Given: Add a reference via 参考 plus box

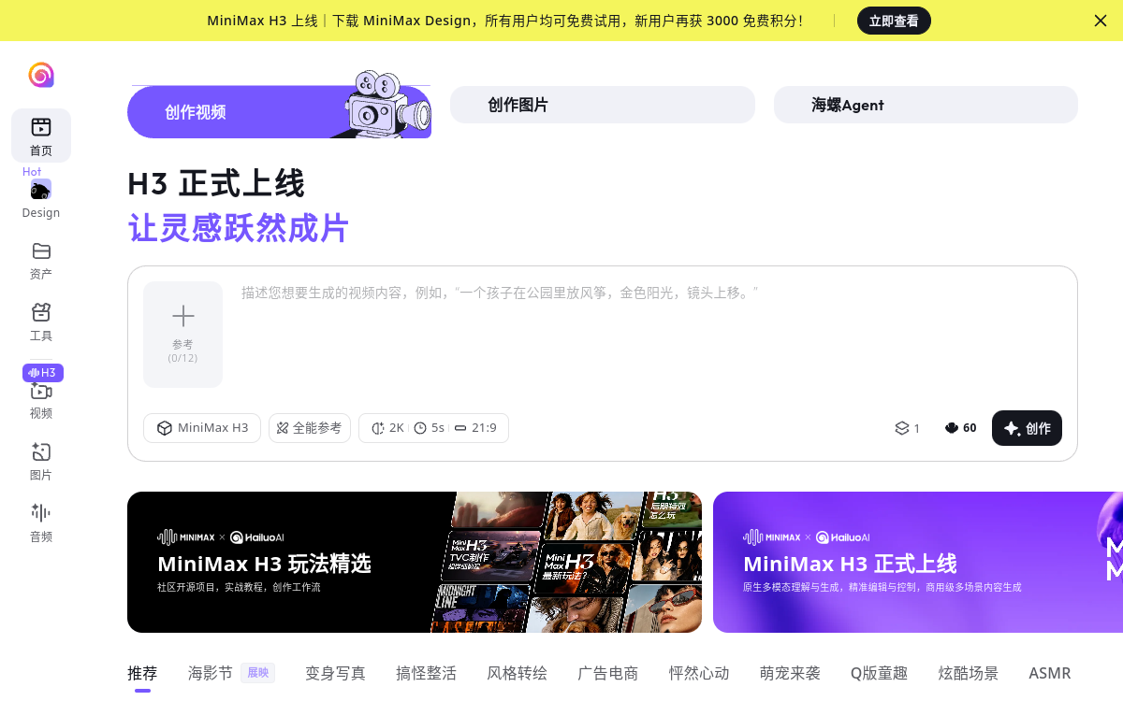Looking at the screenshot, I should (x=182, y=334).
